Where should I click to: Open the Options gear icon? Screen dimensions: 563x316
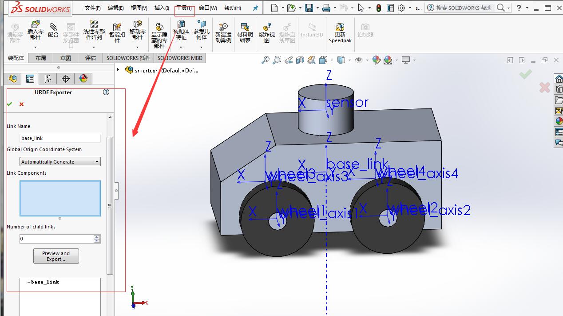(x=401, y=8)
